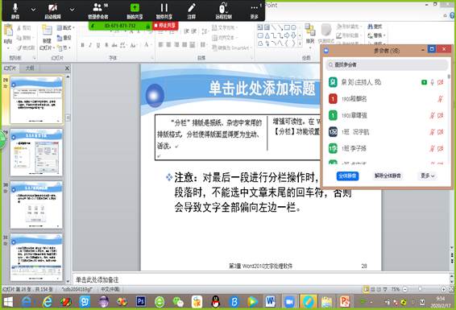Justify text in paragraph group
456x310 pixels.
point(184,44)
